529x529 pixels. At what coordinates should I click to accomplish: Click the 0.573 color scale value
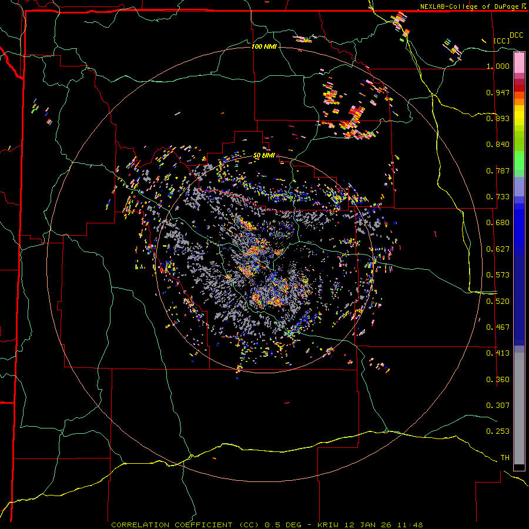[x=498, y=275]
